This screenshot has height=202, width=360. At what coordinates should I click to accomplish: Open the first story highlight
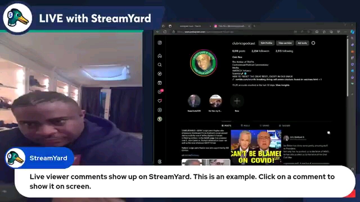(194, 101)
